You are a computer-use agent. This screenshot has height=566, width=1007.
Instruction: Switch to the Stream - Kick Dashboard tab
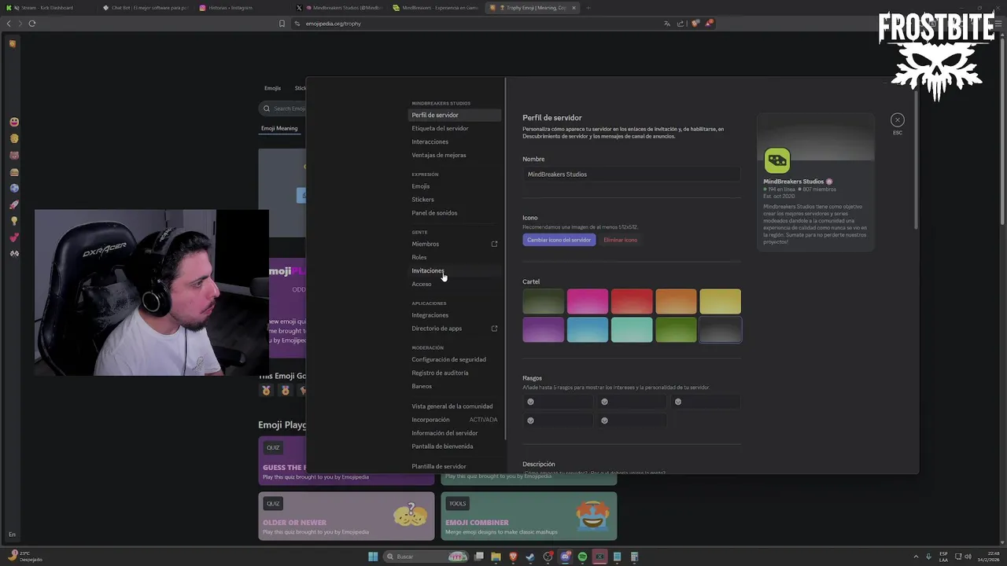[47, 8]
